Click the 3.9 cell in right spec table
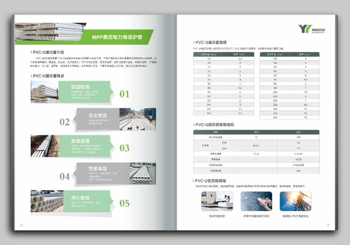 click(x=306, y=92)
